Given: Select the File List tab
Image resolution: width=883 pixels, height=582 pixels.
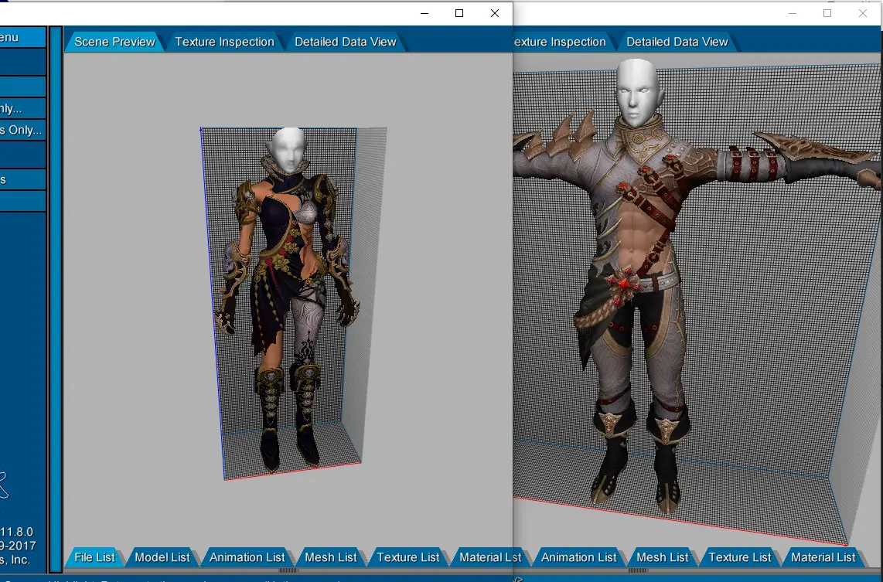Looking at the screenshot, I should (x=94, y=557).
